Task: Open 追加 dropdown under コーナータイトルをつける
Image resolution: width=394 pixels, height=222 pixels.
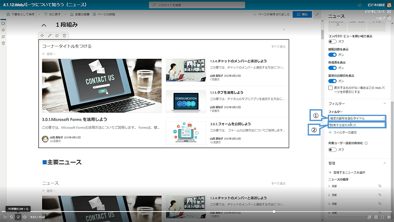Action: pos(49,54)
